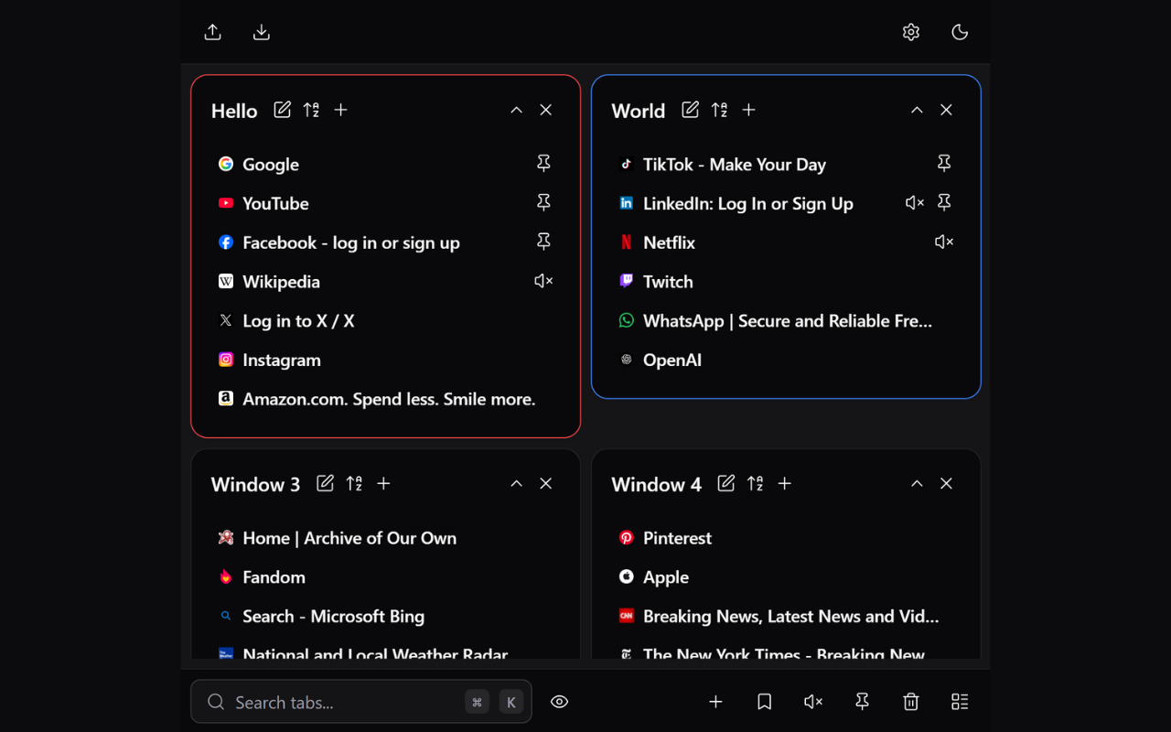Click the mute icon in bottom bar
The width and height of the screenshot is (1171, 732).
tap(813, 702)
